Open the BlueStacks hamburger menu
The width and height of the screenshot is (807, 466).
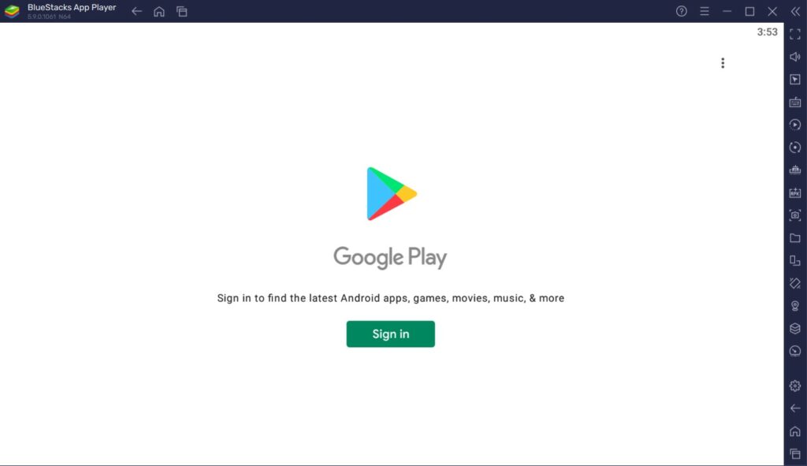point(704,11)
